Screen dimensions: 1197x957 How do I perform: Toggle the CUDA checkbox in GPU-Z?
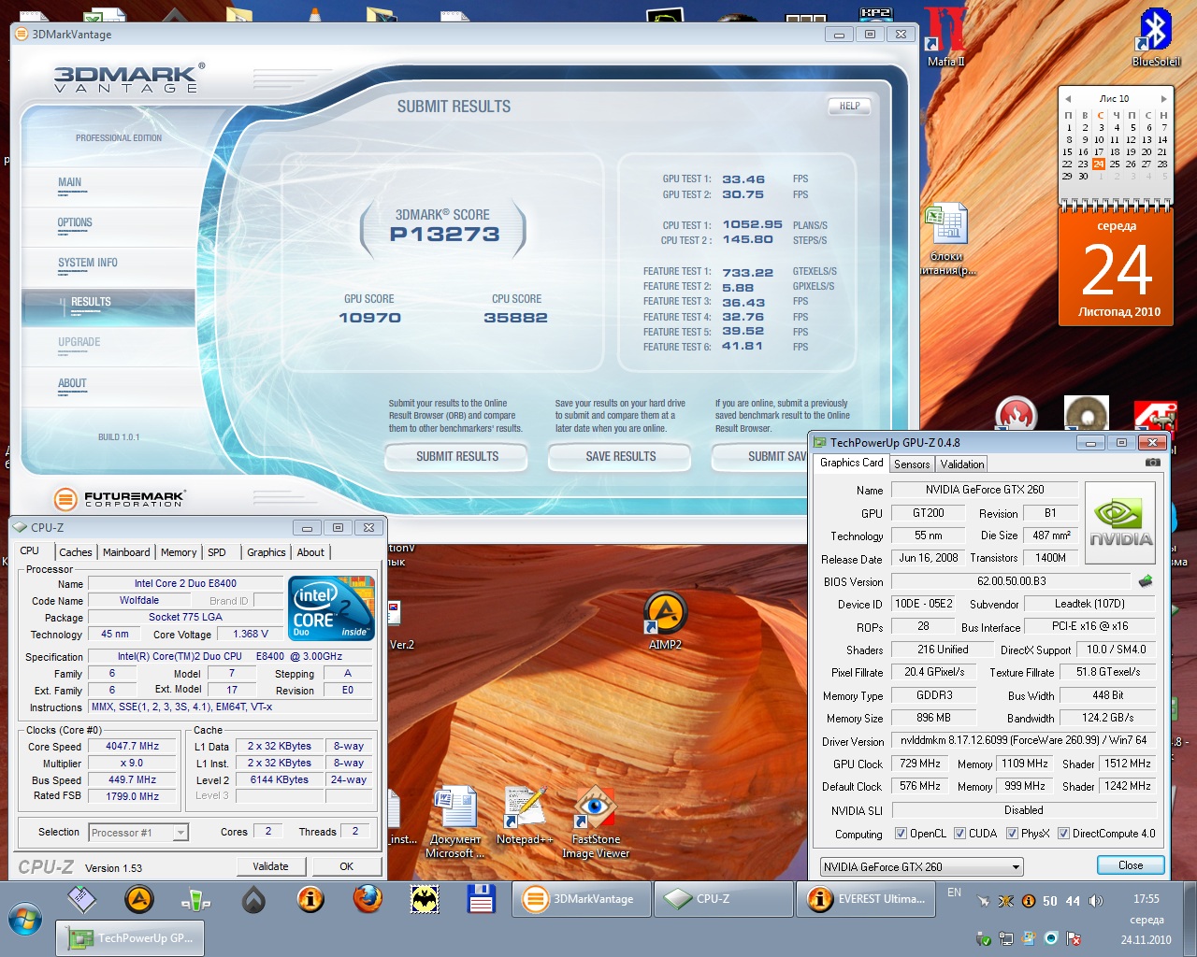959,834
